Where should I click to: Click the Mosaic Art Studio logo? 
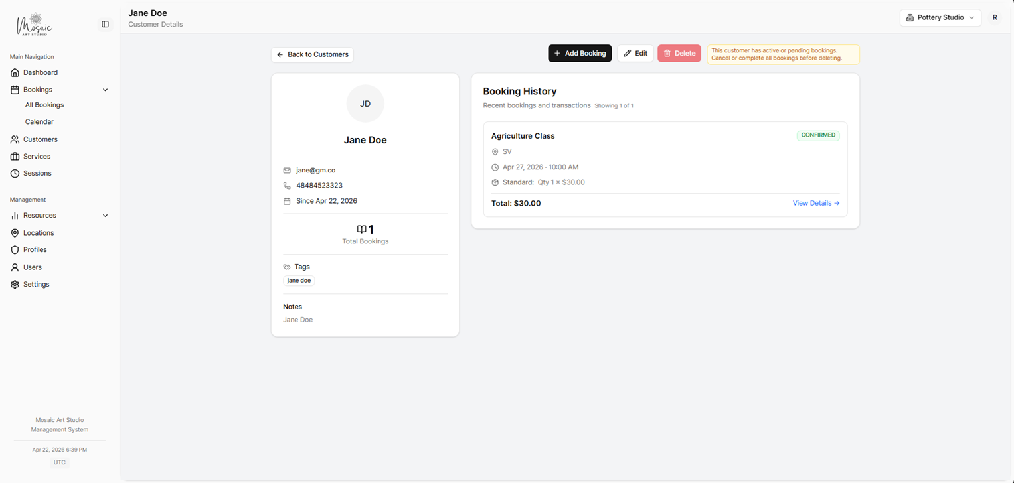(33, 24)
